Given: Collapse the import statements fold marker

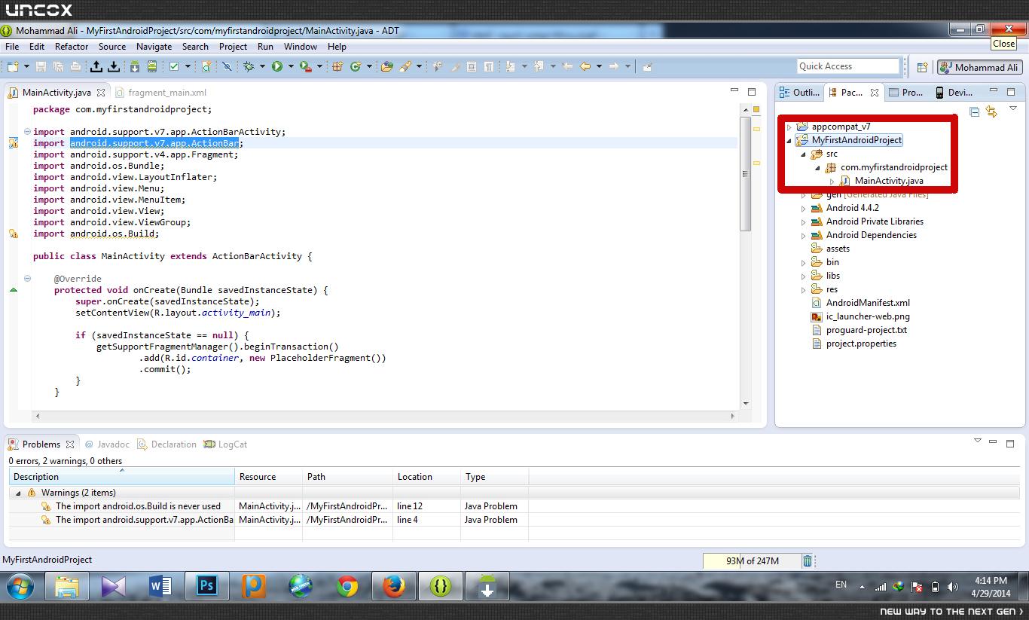Looking at the screenshot, I should (27, 132).
